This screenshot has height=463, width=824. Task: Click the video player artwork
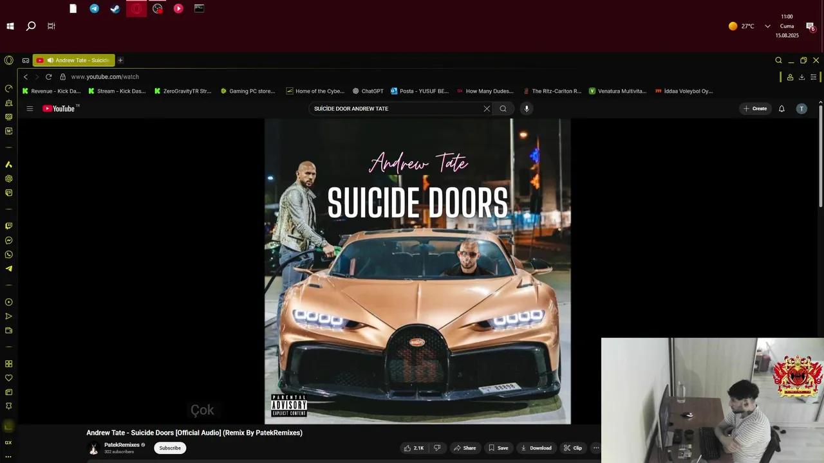(x=417, y=271)
